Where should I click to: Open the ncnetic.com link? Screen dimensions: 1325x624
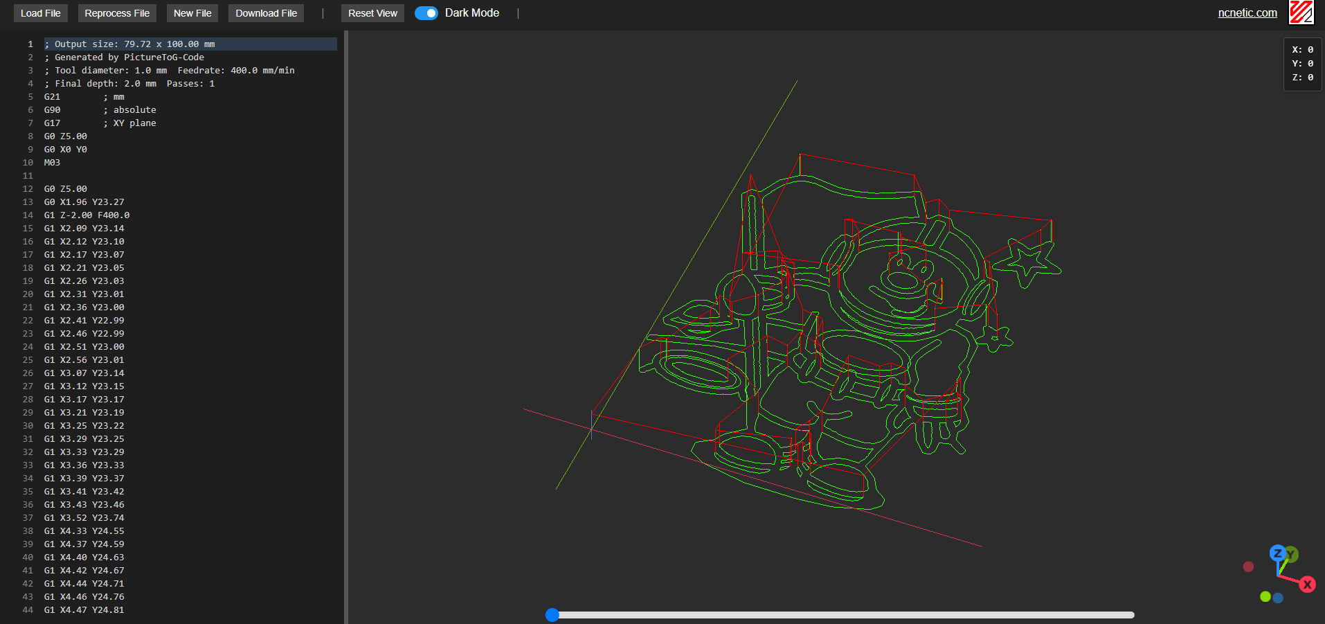1247,12
